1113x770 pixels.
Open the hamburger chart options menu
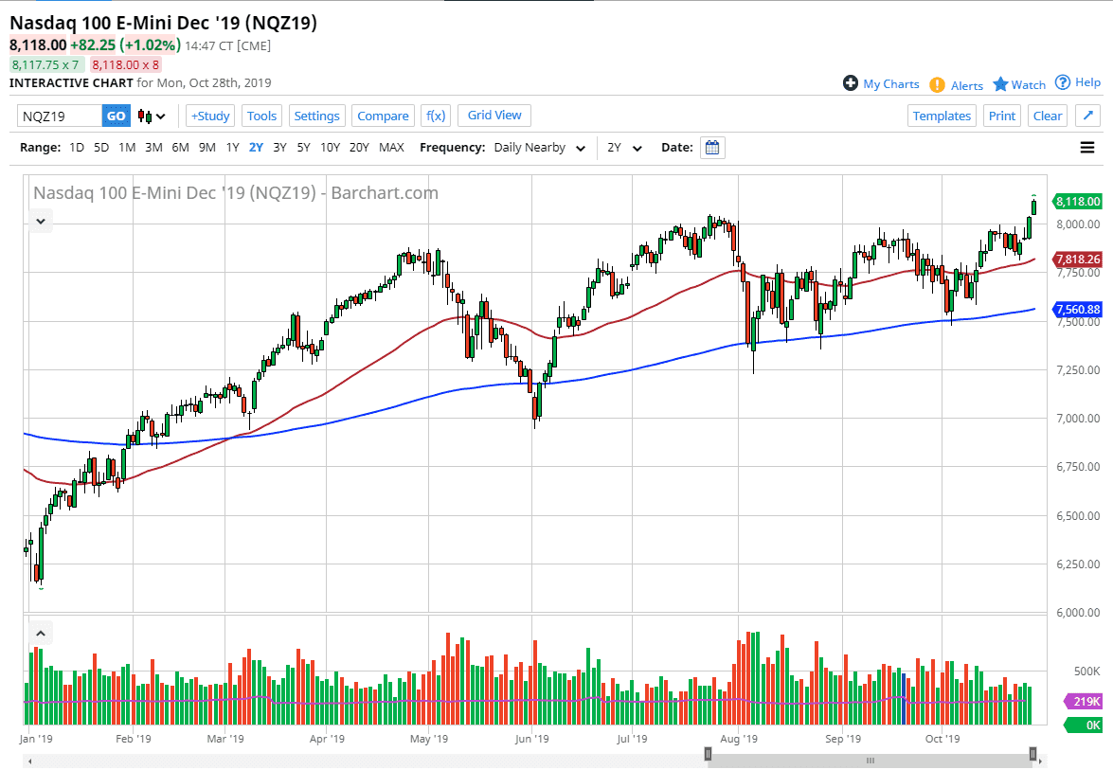pos(1087,147)
